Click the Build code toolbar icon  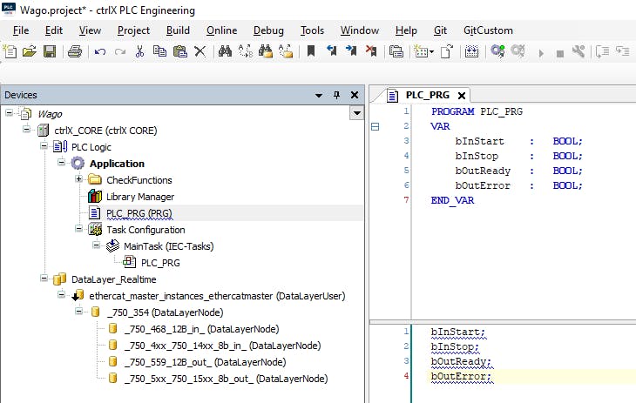pyautogui.click(x=471, y=51)
